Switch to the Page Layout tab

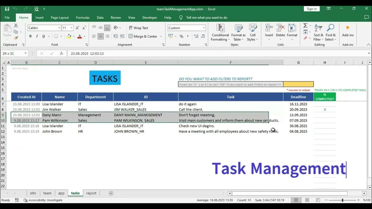pyautogui.click(x=60, y=17)
